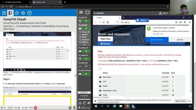This screenshot has height=110, width=196.
Task: Switch to My files tab
Action: [x=105, y=44]
